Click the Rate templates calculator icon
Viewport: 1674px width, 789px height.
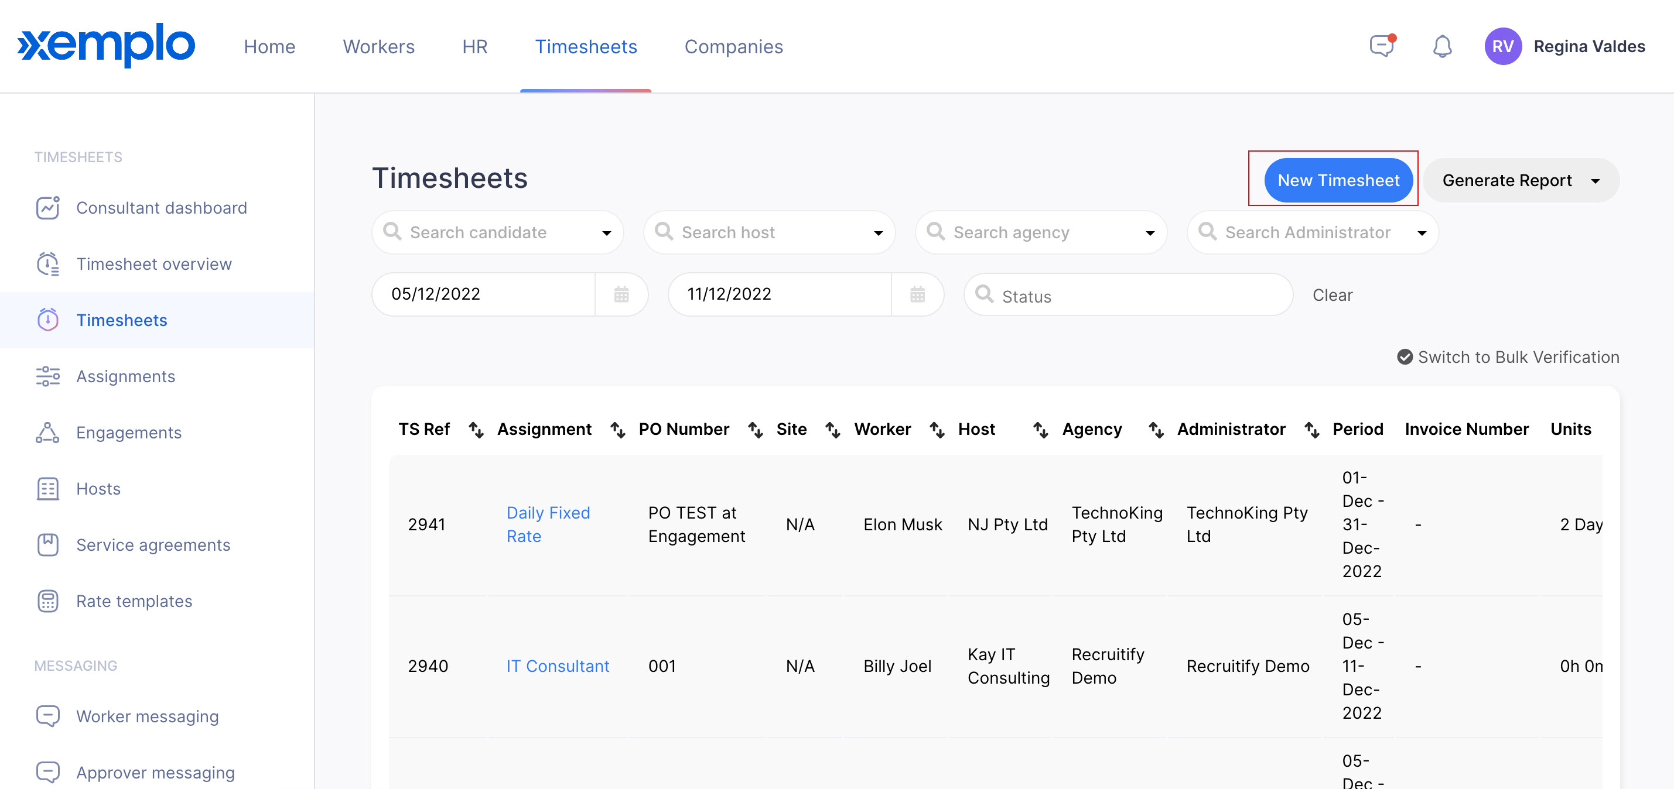click(x=48, y=601)
